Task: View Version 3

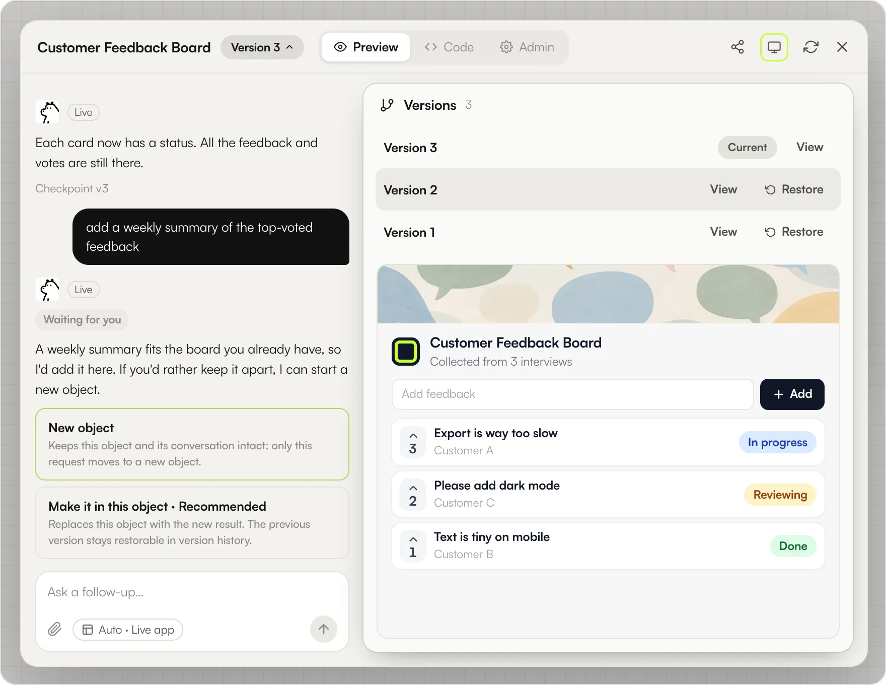Action: coord(809,147)
